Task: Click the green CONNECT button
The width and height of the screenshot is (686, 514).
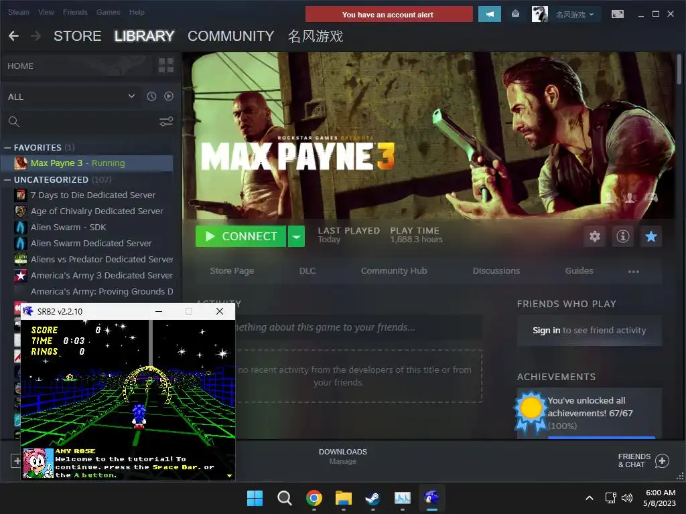Action: [241, 236]
